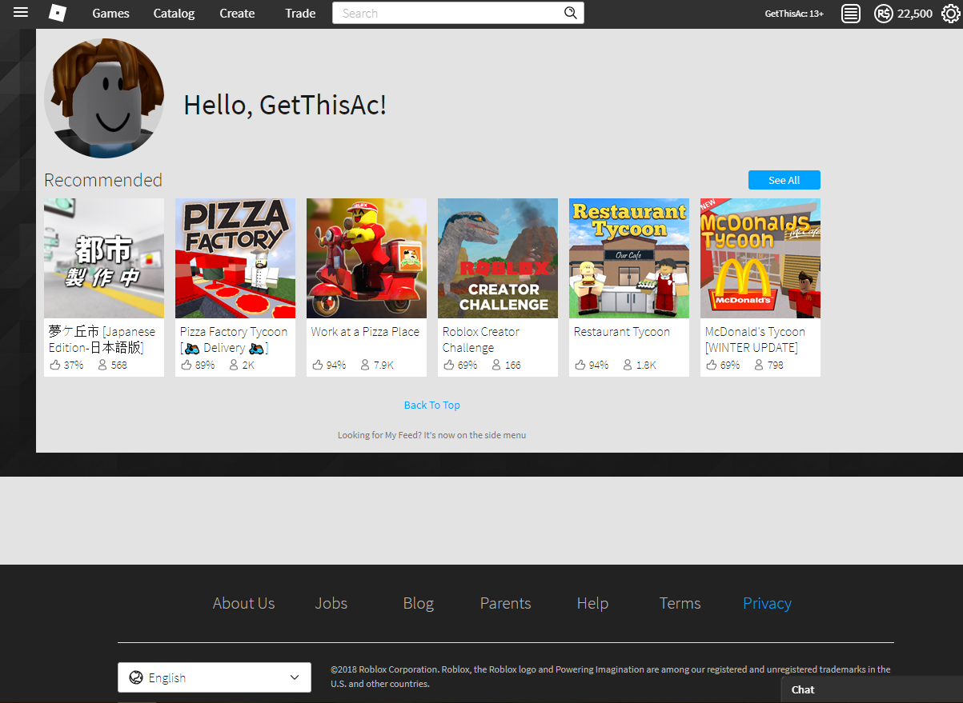Open the Create menu
Image resolution: width=963 pixels, height=703 pixels.
[237, 14]
